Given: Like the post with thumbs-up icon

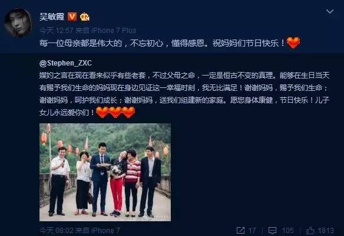Looking at the screenshot, I should (x=310, y=230).
